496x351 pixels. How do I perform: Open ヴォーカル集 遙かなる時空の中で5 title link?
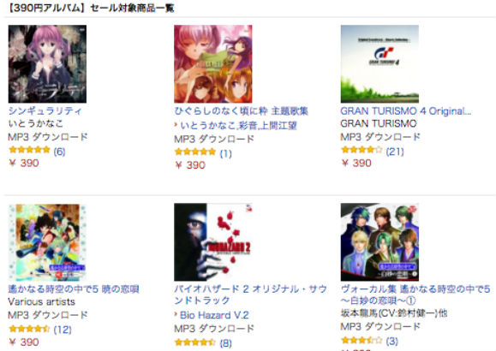[x=415, y=294]
